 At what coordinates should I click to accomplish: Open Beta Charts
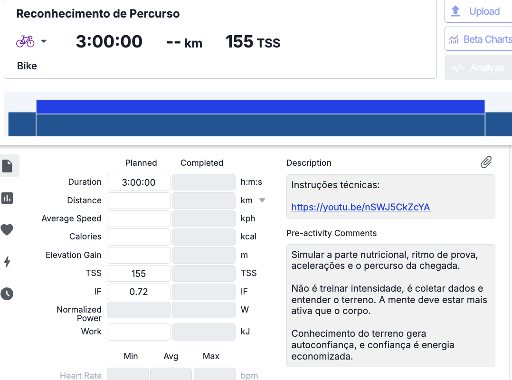480,39
